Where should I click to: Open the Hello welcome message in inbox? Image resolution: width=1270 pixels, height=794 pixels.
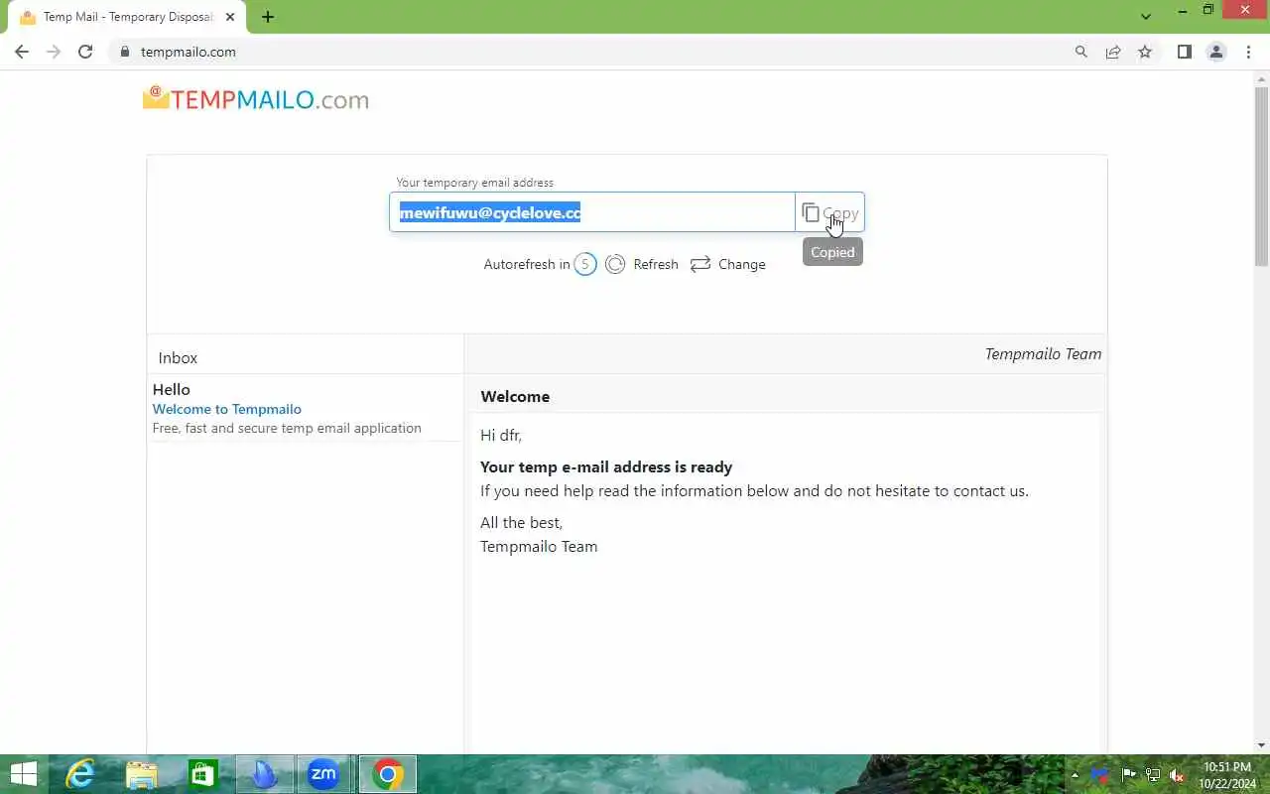pyautogui.click(x=306, y=408)
